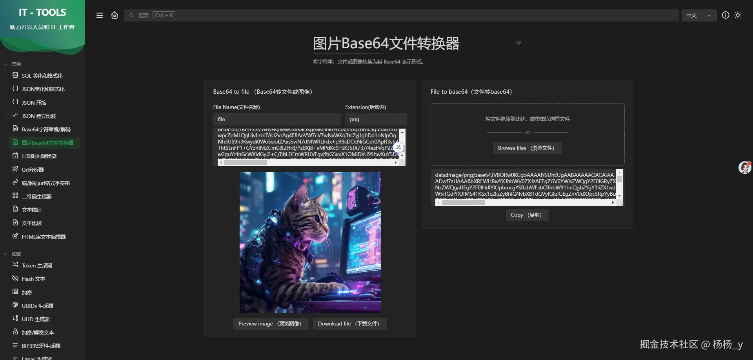Toggle light/dark theme sun icon
Viewport: 753px width, 360px height.
click(x=738, y=15)
